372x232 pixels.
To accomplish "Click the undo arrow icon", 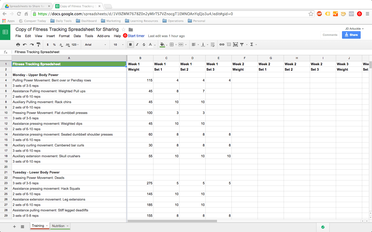I will pyautogui.click(x=25, y=45).
